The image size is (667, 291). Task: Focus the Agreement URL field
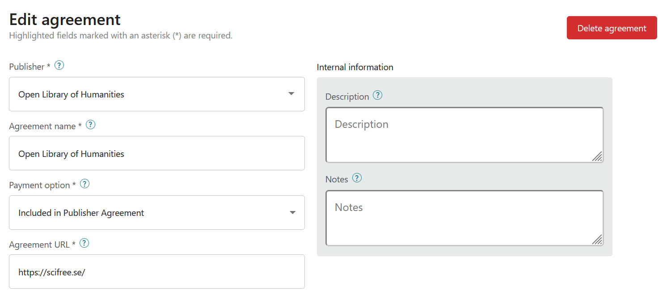pyautogui.click(x=156, y=271)
